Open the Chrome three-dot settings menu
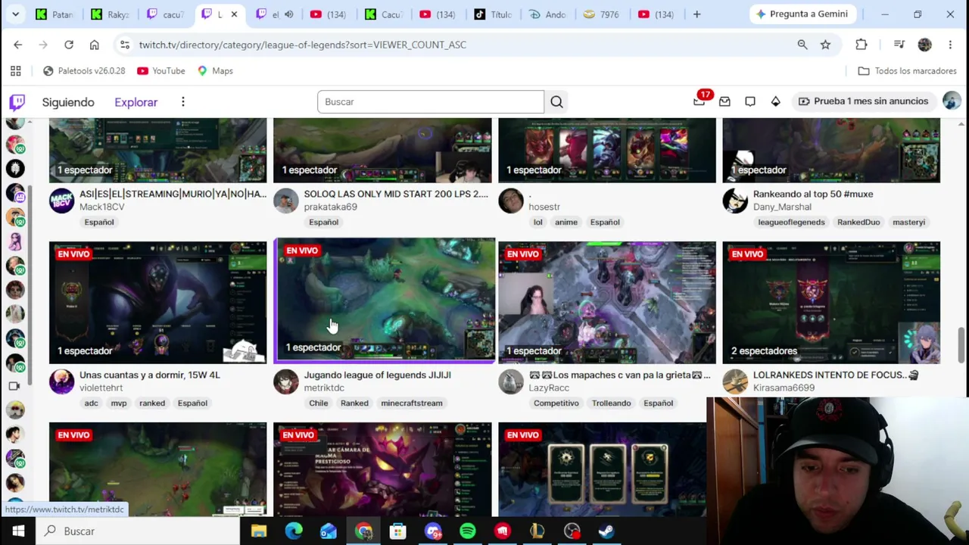Viewport: 969px width, 545px height. pos(951,45)
